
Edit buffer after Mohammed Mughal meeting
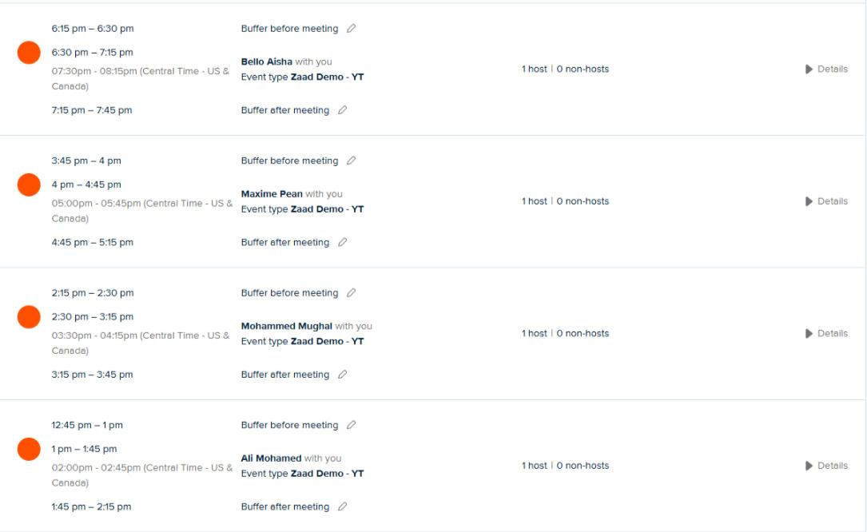click(342, 375)
